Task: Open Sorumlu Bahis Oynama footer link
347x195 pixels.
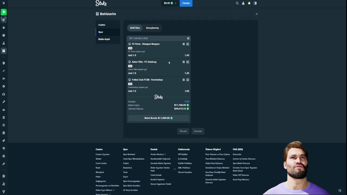Action: click(x=161, y=163)
